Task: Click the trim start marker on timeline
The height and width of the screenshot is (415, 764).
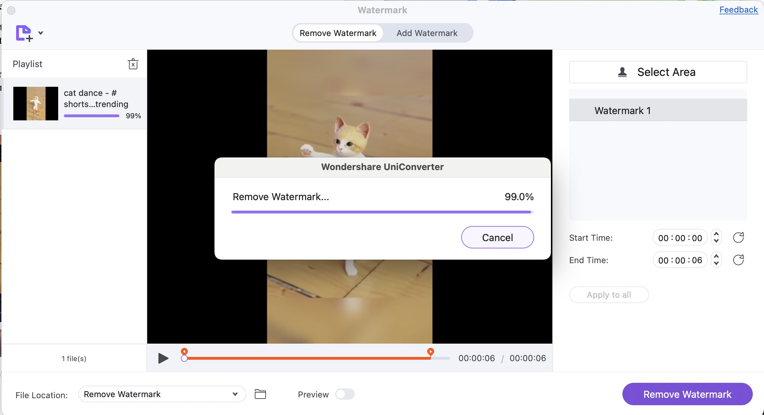Action: 184,351
